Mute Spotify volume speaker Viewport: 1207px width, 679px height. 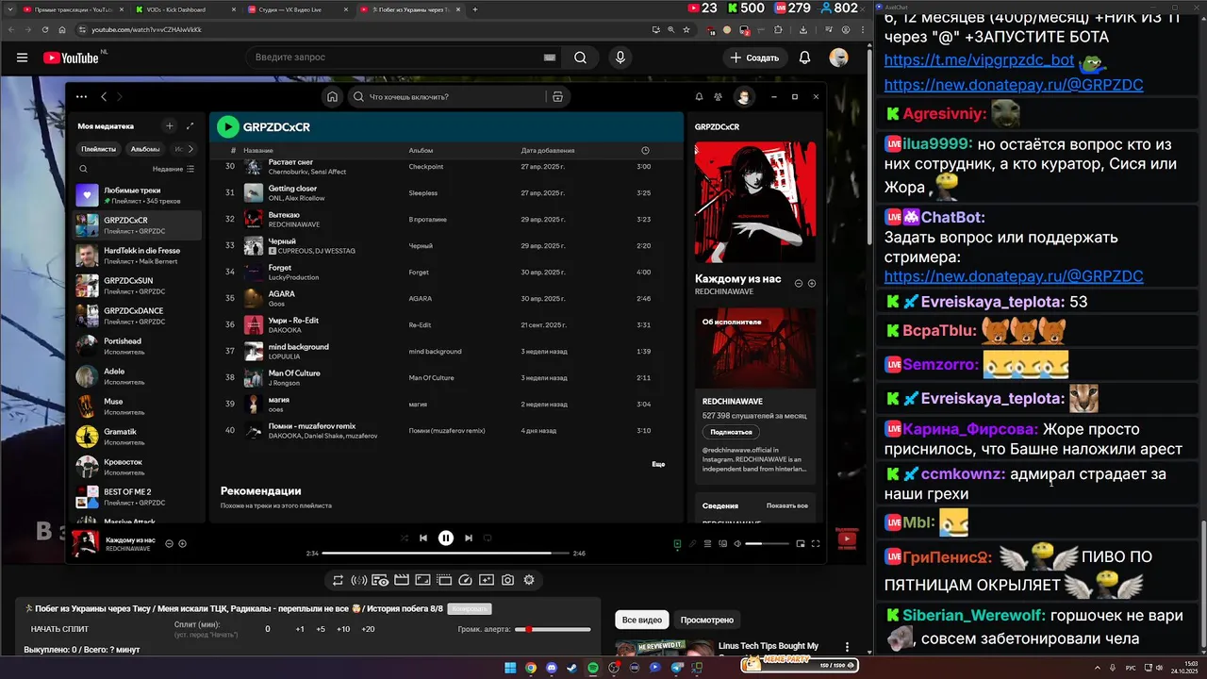[x=737, y=543]
